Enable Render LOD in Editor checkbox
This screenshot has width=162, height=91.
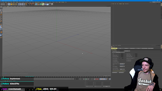pyautogui.click(x=134, y=58)
